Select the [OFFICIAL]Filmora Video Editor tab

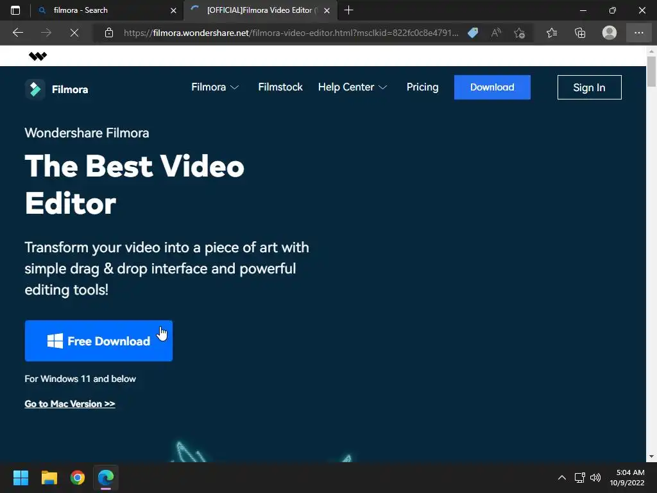pos(260,10)
